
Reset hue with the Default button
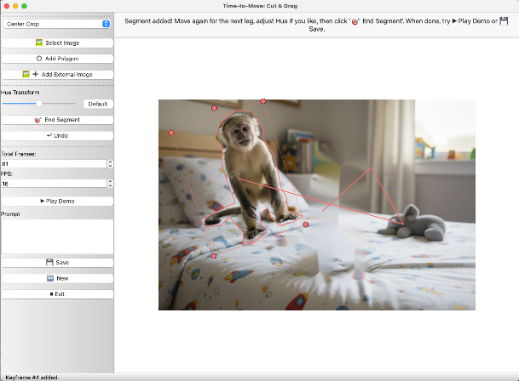coord(98,104)
